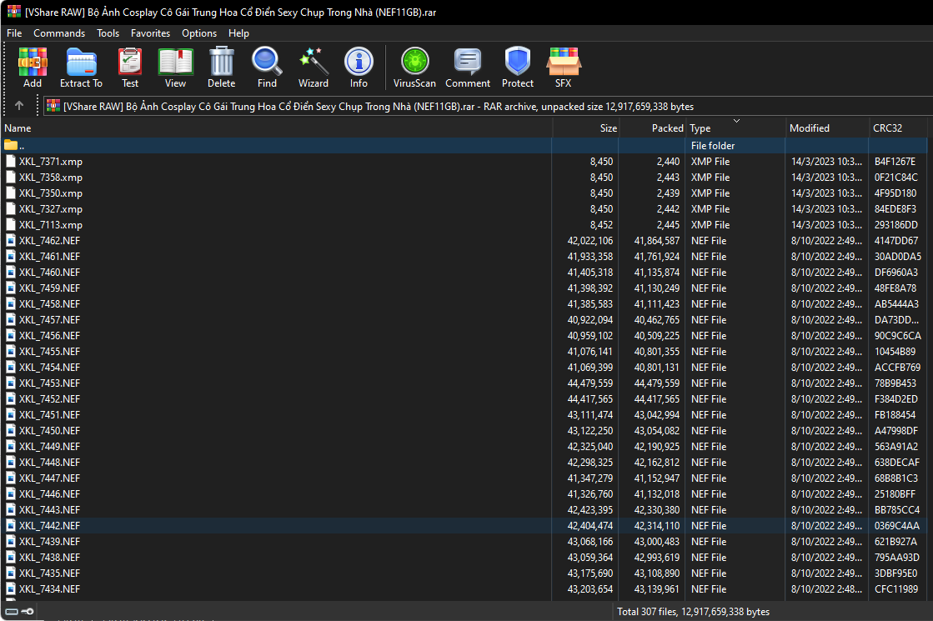Launch the Wizard tool

(x=313, y=67)
